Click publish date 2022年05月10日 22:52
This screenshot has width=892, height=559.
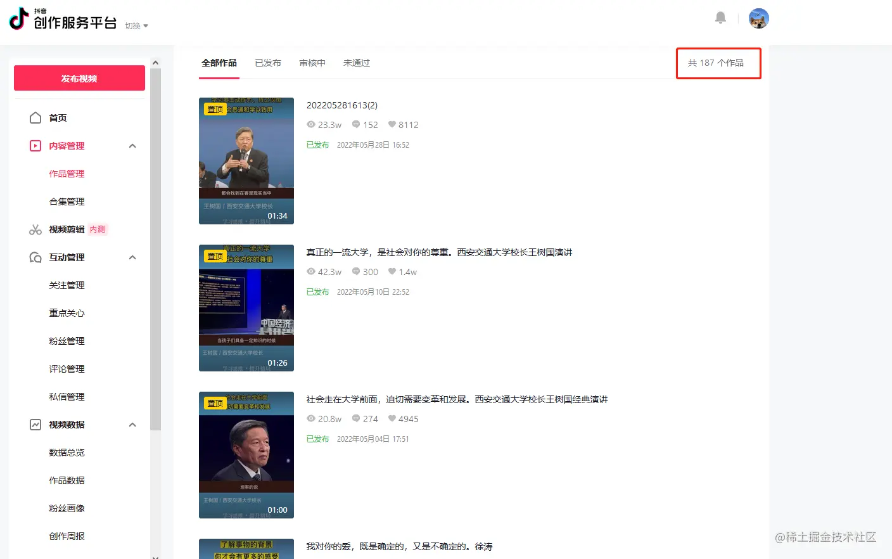coord(373,292)
